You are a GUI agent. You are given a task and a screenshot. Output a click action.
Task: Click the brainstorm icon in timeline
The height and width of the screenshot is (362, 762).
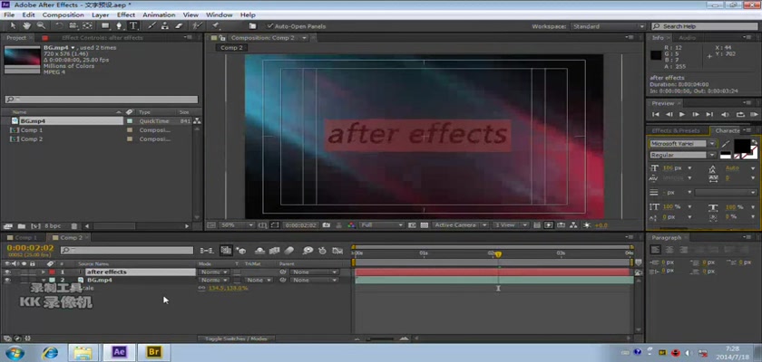pos(308,251)
